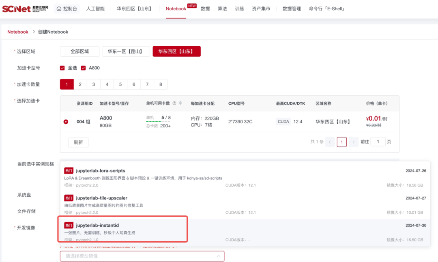Screen dimensions: 438x262
Task: Click 热门 badge of jupyterlab-lora-scripts
Action: pos(69,171)
